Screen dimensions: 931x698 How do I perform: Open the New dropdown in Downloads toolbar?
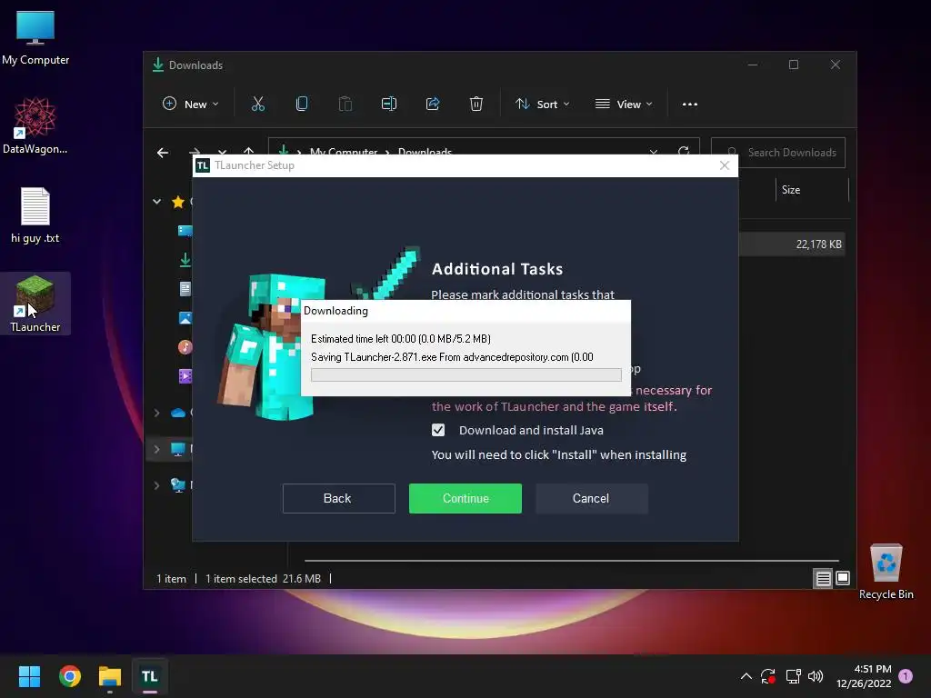(191, 104)
